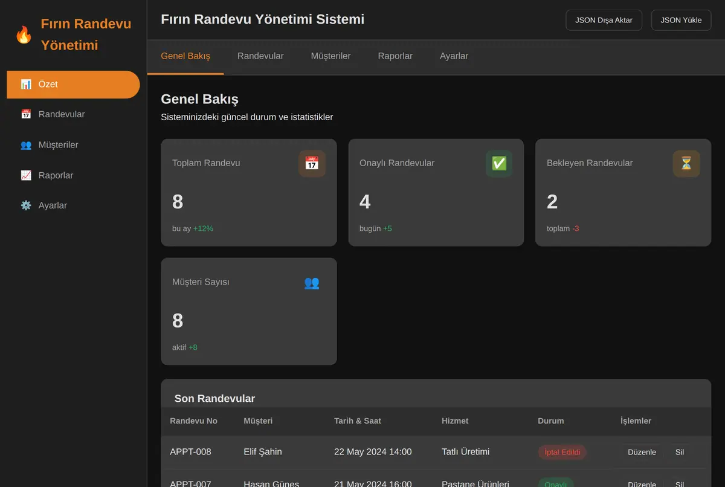Open Randevular from the sidebar

73,114
